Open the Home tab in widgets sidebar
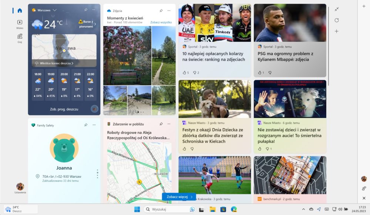370x215 pixels. point(20,10)
